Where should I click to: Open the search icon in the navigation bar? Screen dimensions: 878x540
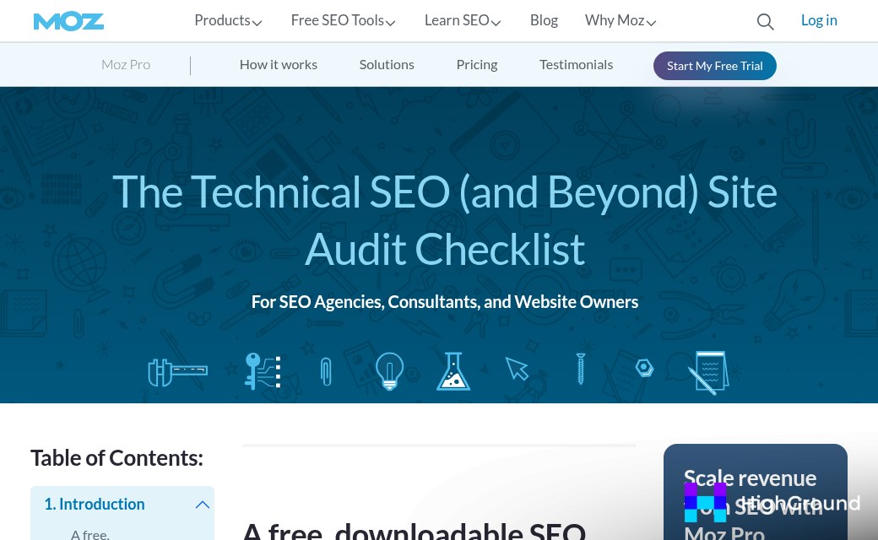(x=765, y=22)
